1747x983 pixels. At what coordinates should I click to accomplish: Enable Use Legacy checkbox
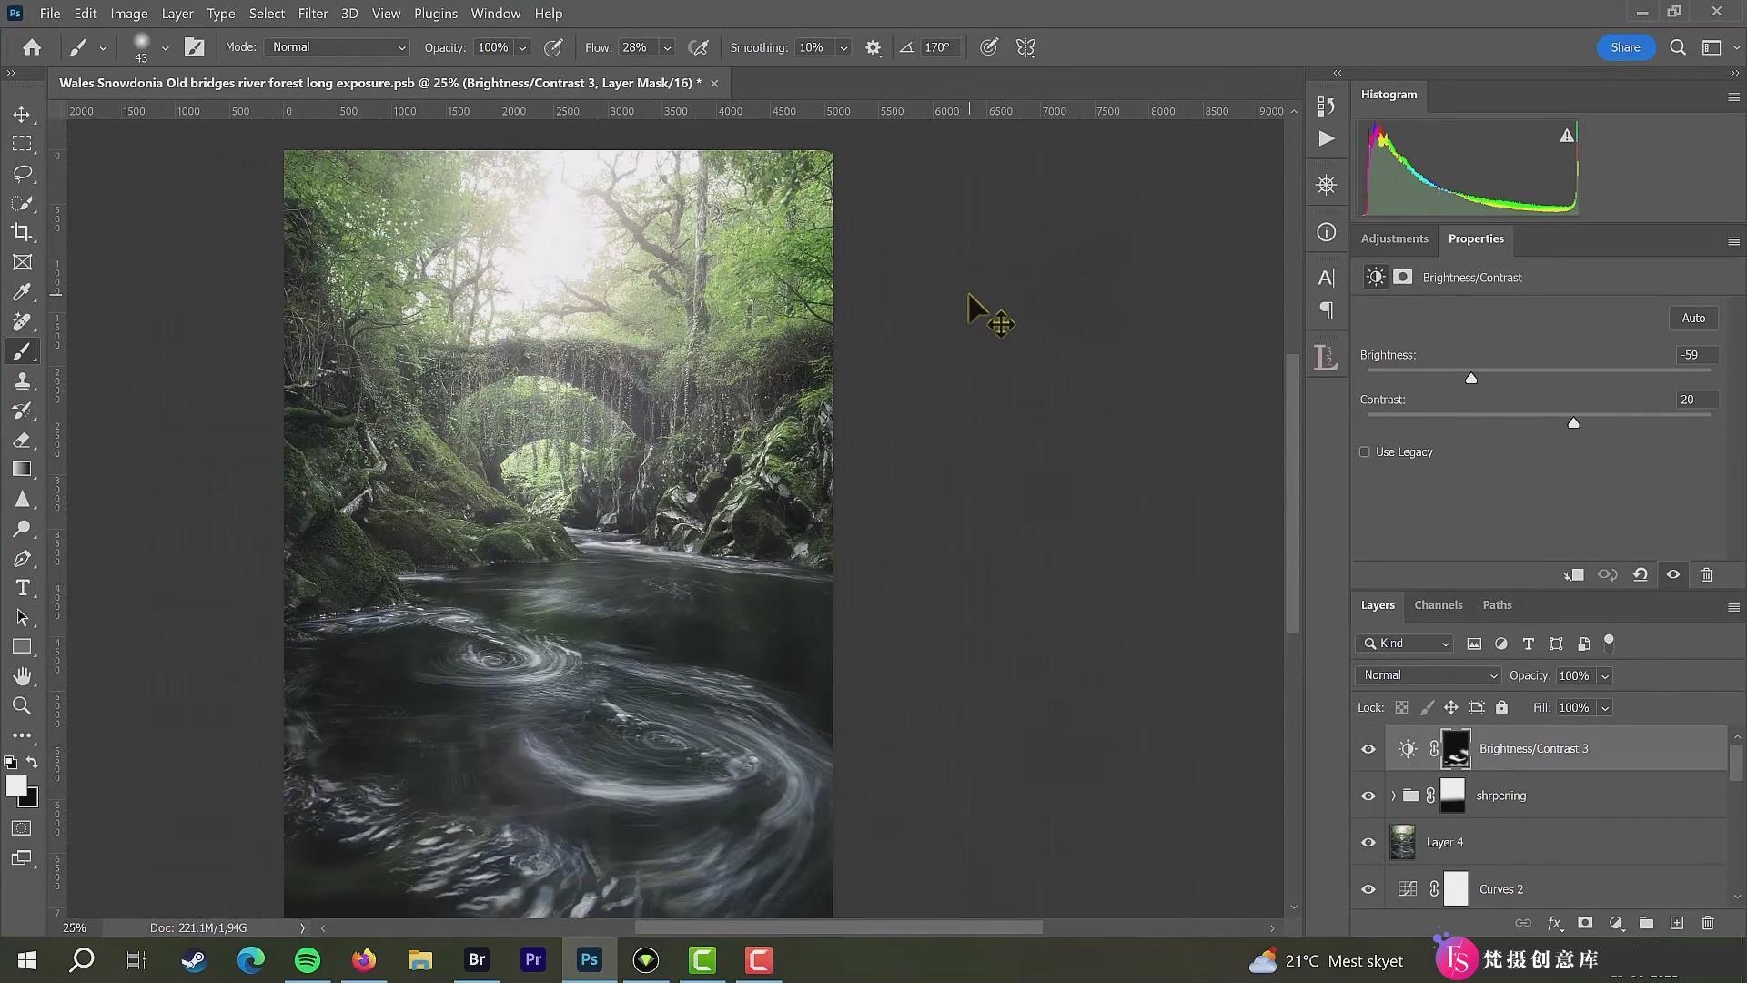(1364, 451)
